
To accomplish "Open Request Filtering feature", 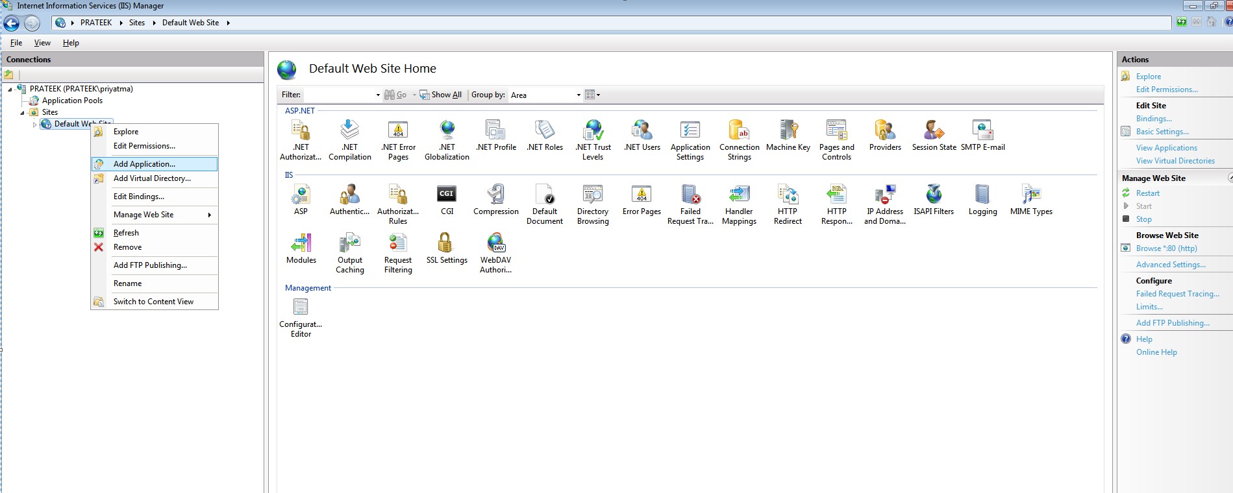I will pos(398,252).
